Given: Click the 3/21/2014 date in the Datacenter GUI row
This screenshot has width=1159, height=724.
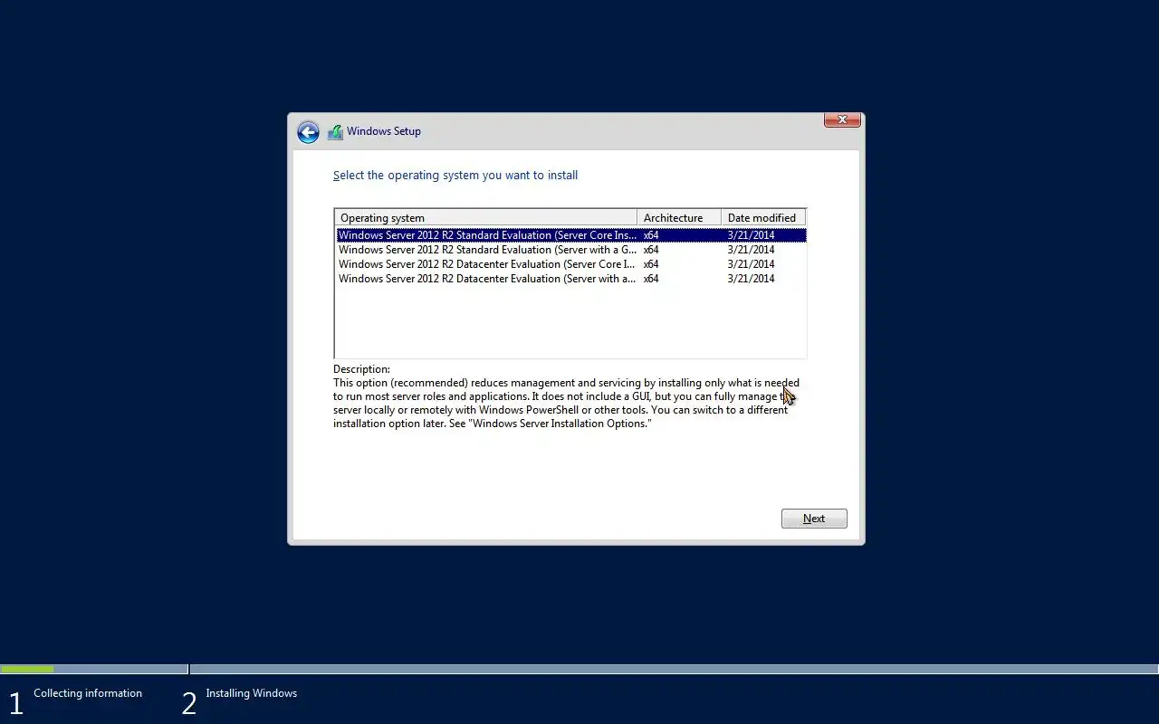Looking at the screenshot, I should point(751,279).
